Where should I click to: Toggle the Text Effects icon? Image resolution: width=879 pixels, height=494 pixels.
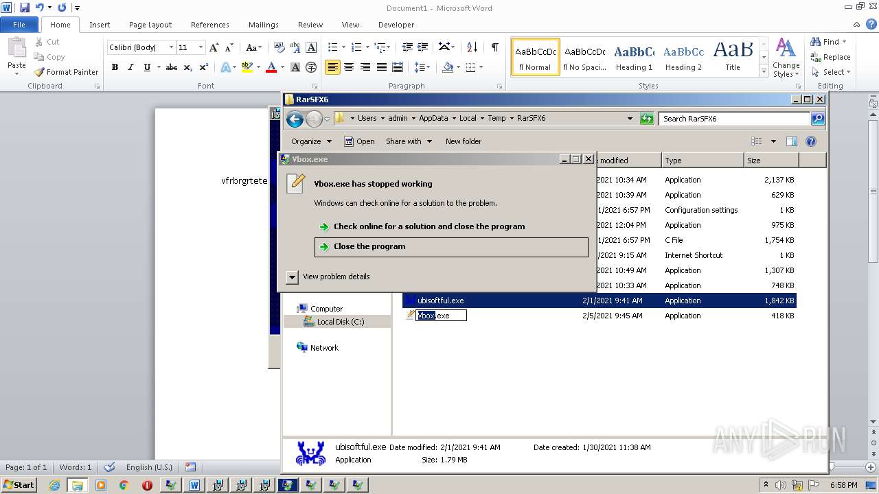(226, 67)
